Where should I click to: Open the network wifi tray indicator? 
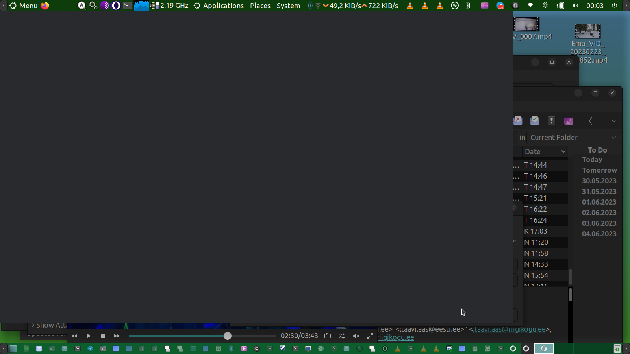click(x=530, y=6)
